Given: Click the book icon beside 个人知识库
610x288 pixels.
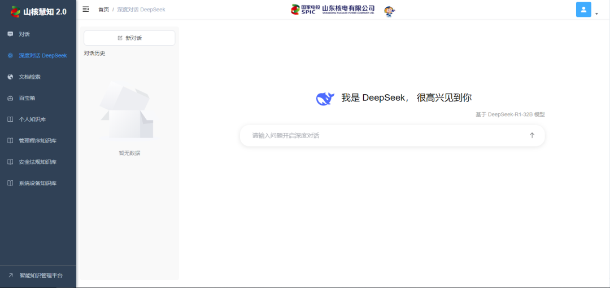Looking at the screenshot, I should coord(10,119).
